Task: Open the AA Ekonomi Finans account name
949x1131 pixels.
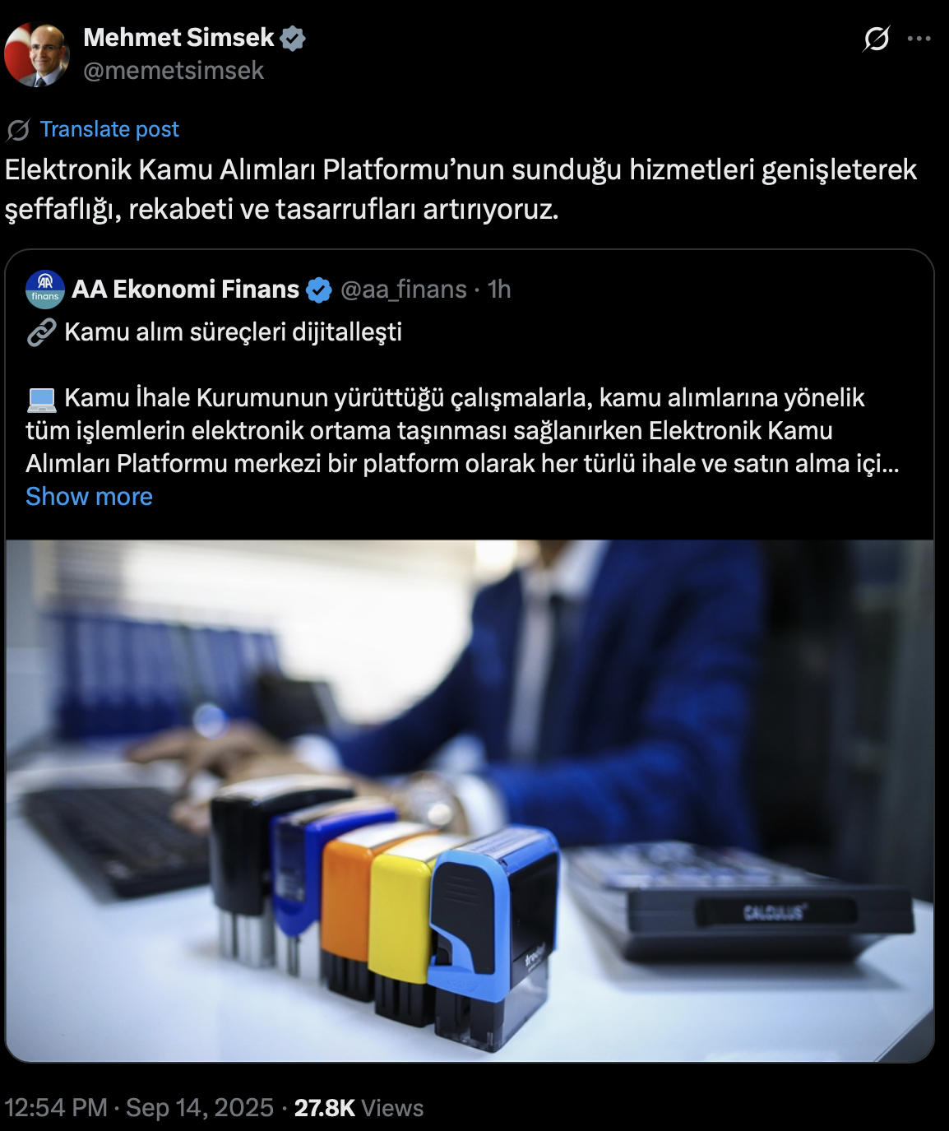Action: 186,289
